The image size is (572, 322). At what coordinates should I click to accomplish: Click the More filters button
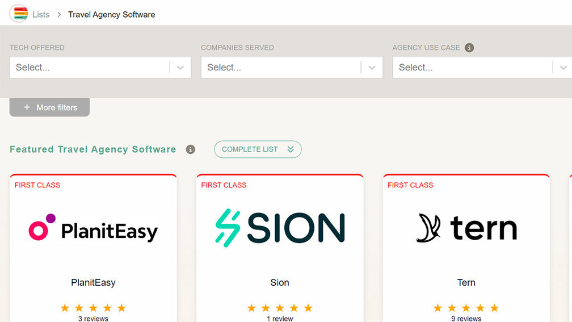(49, 107)
